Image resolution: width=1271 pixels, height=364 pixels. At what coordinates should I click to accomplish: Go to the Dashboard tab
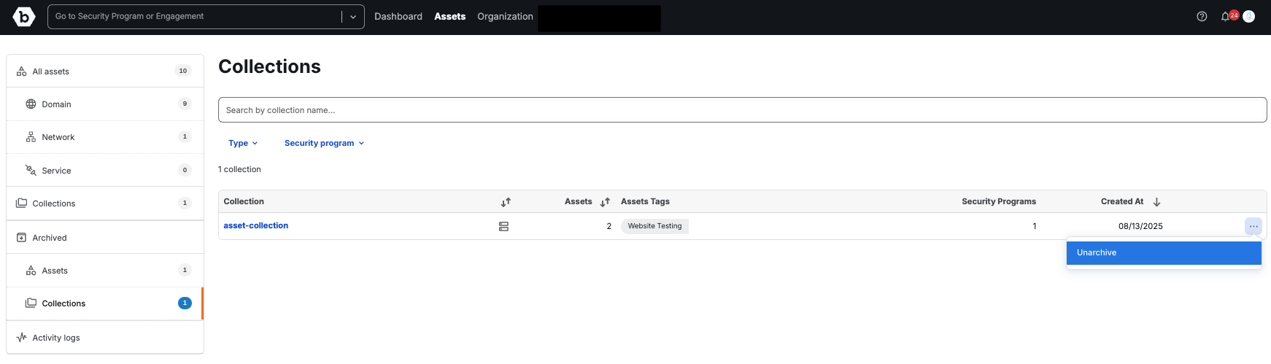(398, 16)
